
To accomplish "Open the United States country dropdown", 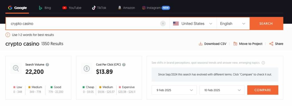I will [x=193, y=24].
